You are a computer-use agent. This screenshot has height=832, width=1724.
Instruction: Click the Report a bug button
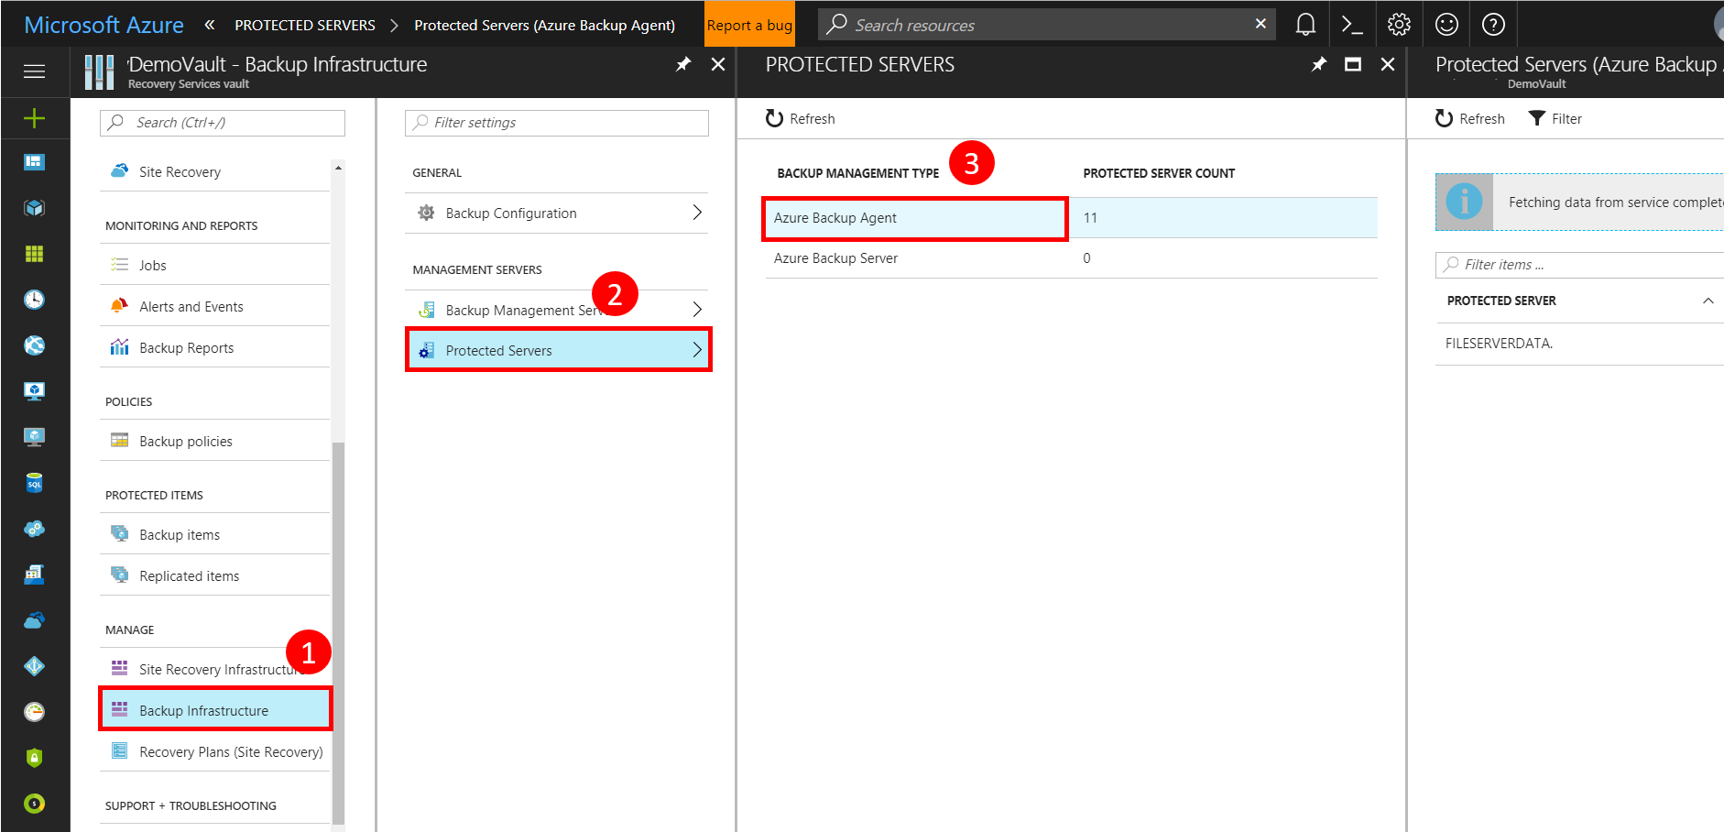pos(749,25)
